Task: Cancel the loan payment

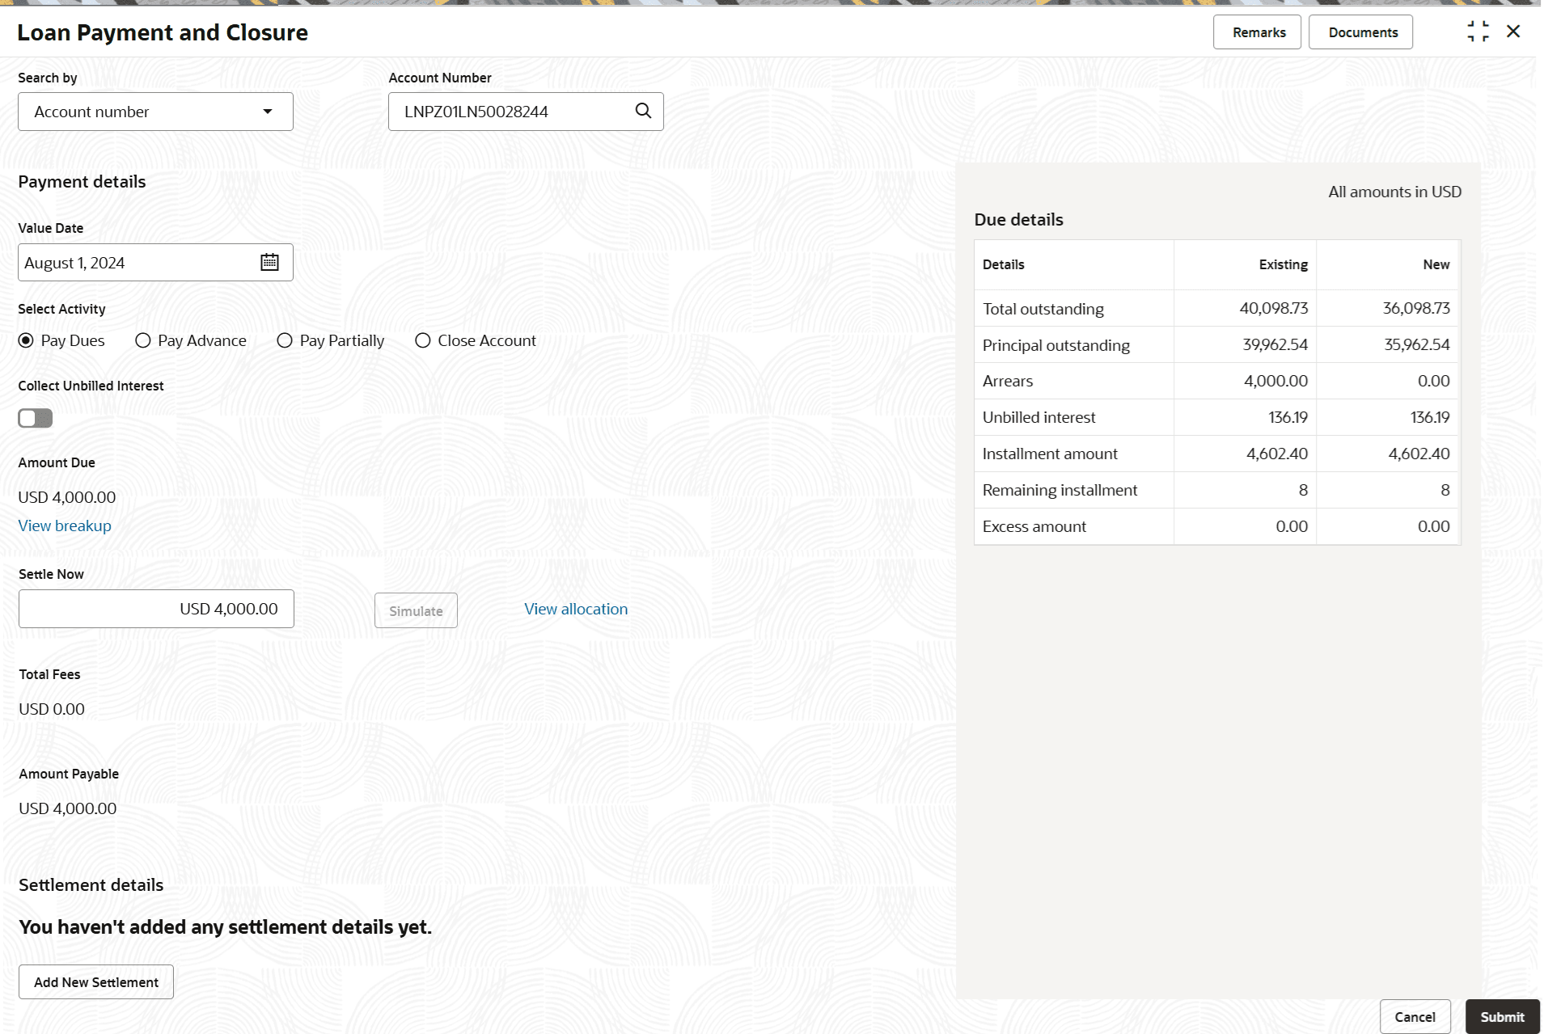Action: point(1415,1017)
